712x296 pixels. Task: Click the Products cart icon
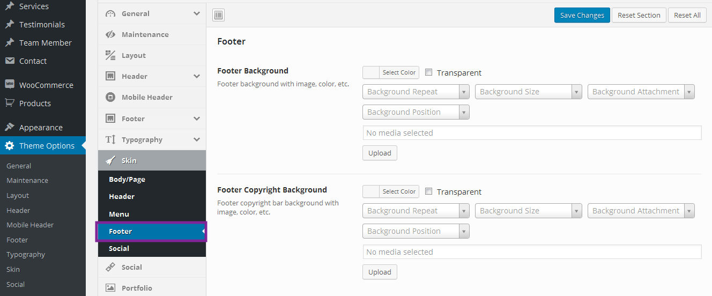10,103
